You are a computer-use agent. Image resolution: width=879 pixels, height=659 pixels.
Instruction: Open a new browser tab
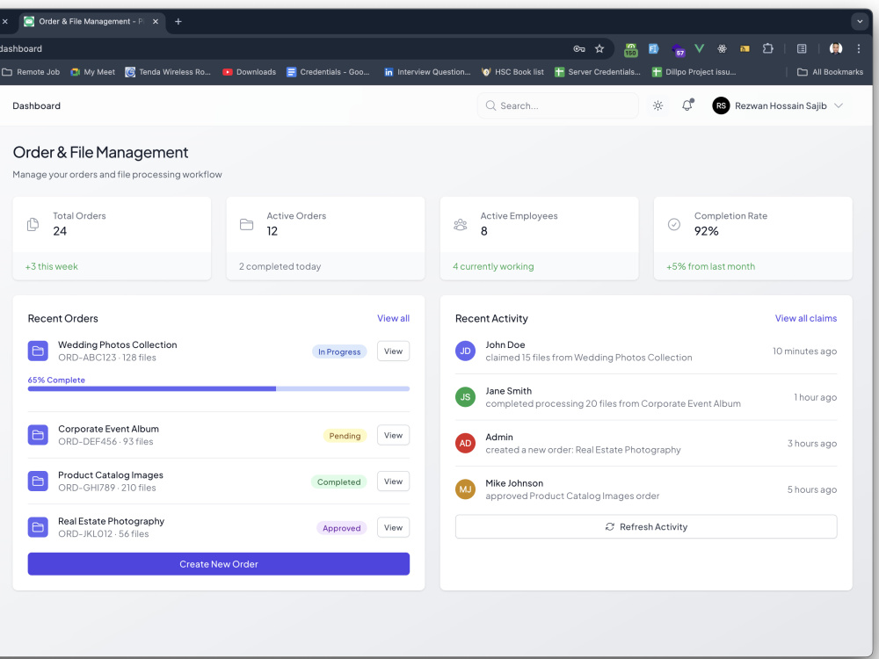pos(178,21)
